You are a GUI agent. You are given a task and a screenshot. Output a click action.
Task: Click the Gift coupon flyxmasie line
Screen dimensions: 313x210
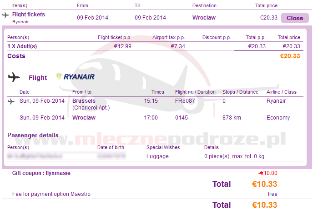click(41, 173)
